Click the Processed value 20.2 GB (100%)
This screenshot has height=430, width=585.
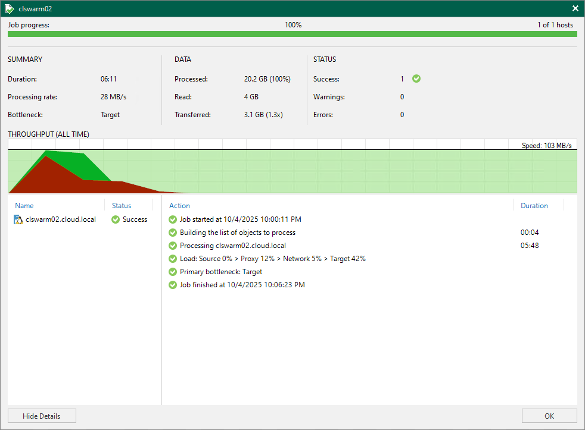click(x=267, y=79)
